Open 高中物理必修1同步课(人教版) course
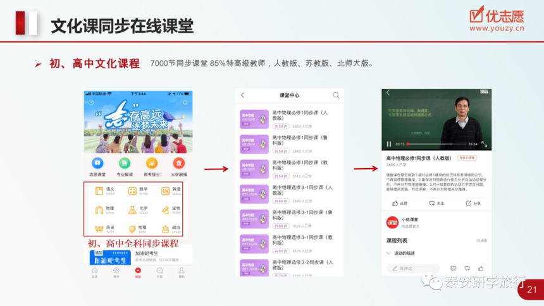 click(289, 119)
